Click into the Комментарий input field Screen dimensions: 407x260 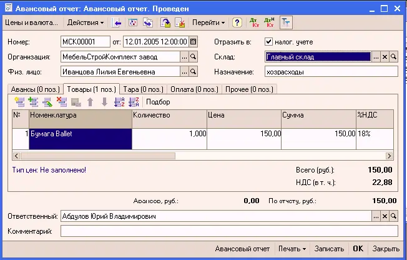[228, 231]
